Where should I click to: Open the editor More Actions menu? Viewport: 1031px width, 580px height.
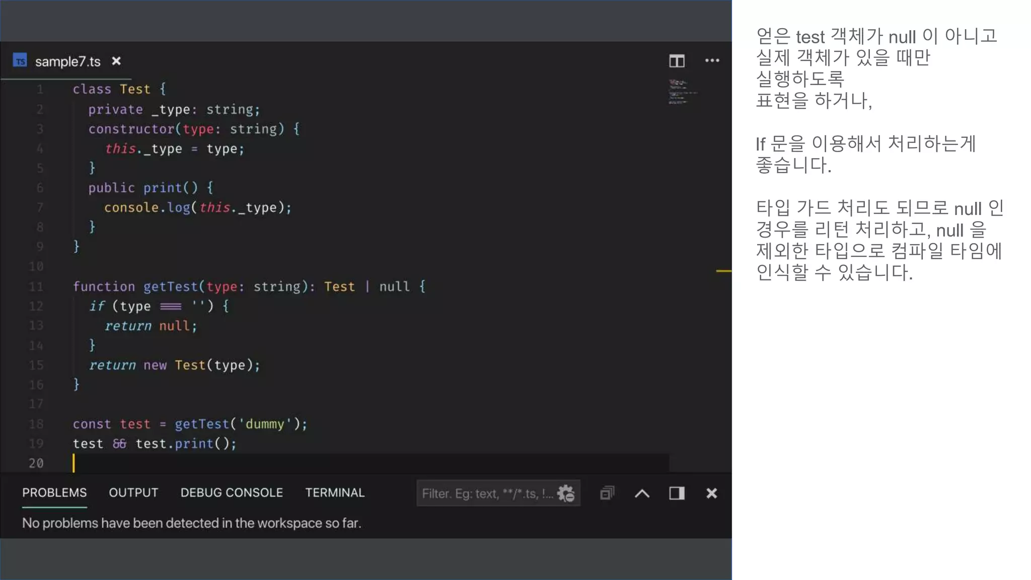(x=712, y=61)
